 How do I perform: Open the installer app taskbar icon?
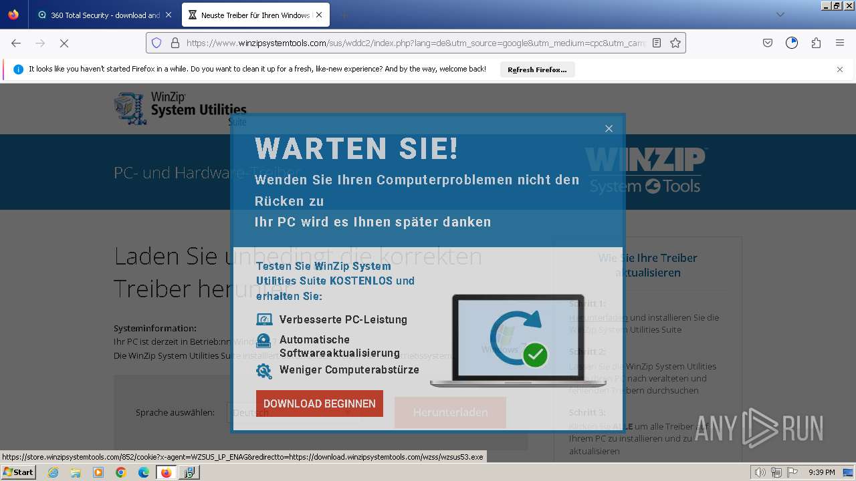pyautogui.click(x=189, y=472)
